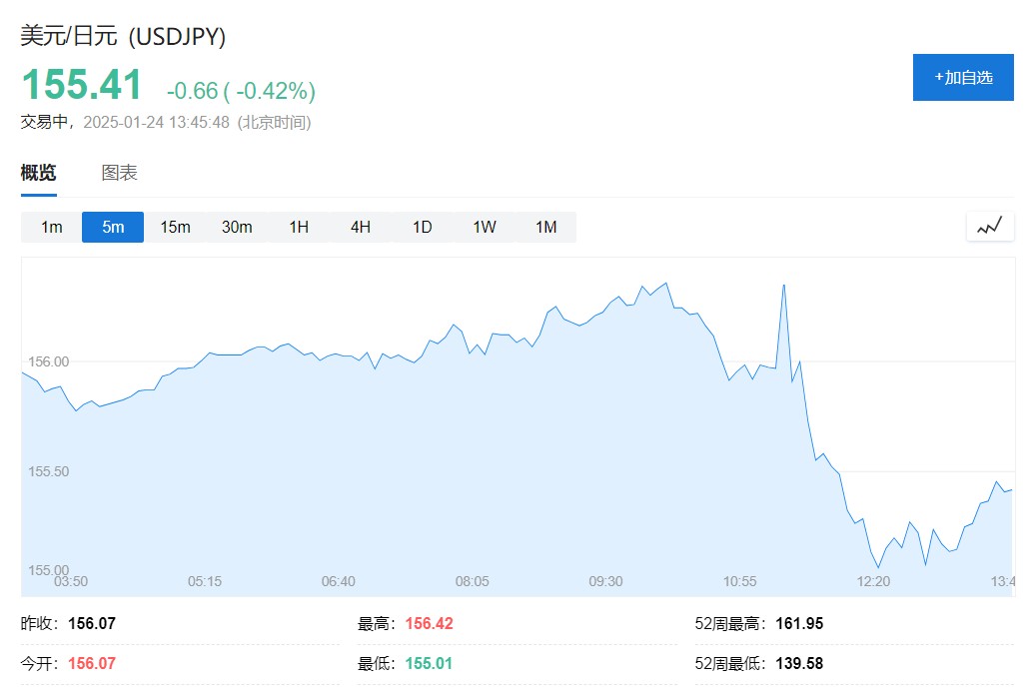Click the 最高 value 156.42
Screen dimensions: 1027x696
tap(429, 623)
